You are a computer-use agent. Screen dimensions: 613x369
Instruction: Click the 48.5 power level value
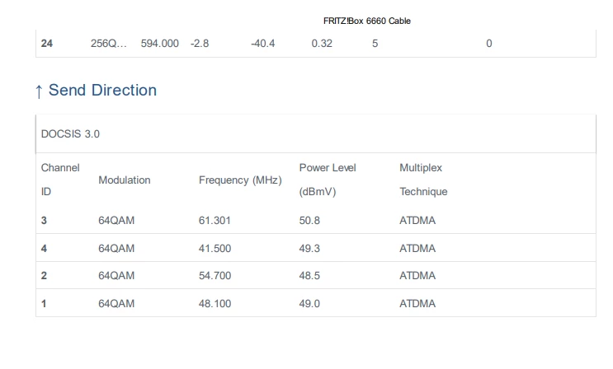pos(311,276)
